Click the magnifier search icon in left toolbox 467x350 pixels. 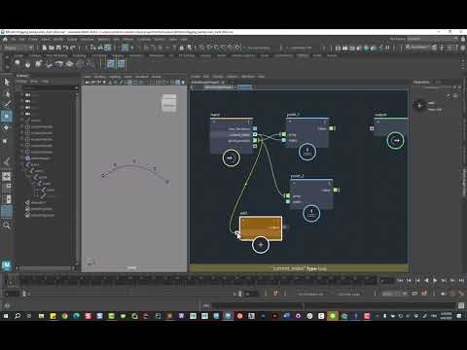coord(7,225)
